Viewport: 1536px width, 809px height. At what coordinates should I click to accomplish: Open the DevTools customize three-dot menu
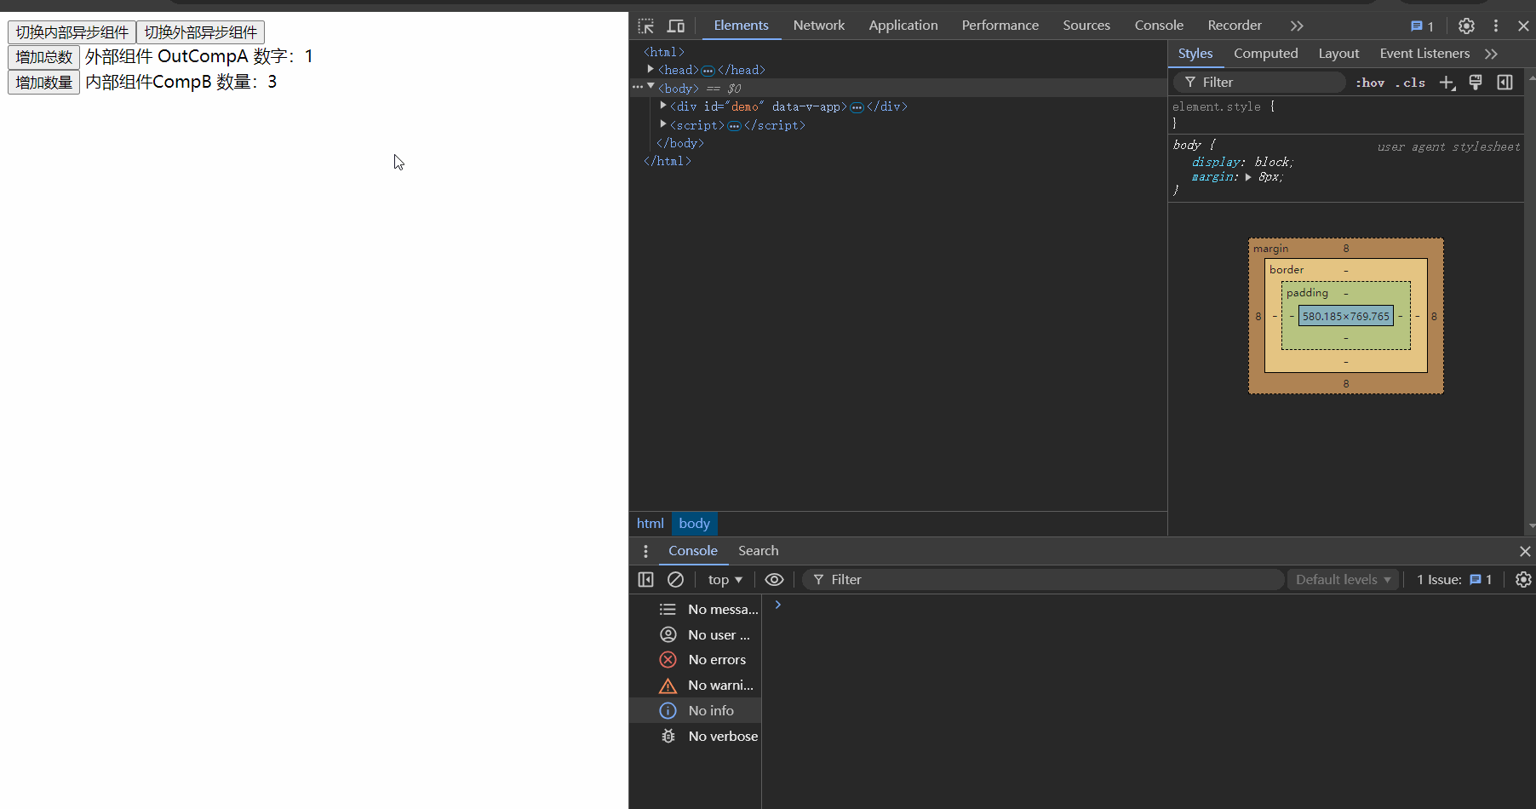1496,26
